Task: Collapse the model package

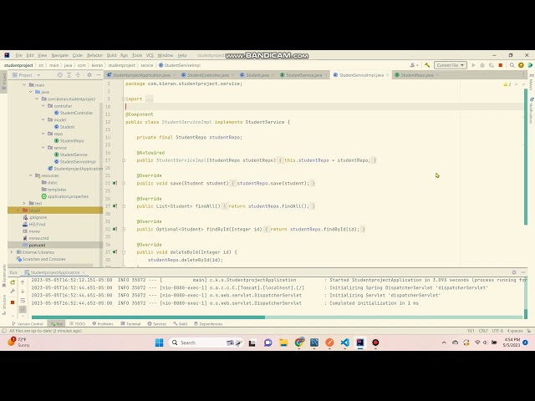Action: point(43,119)
